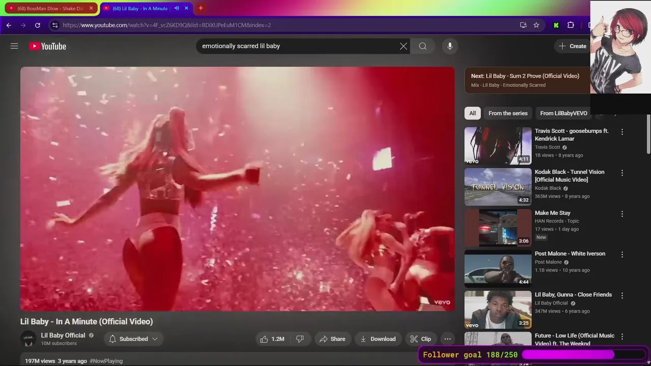The width and height of the screenshot is (651, 366).
Task: View site information icon in address bar
Action: click(x=55, y=25)
